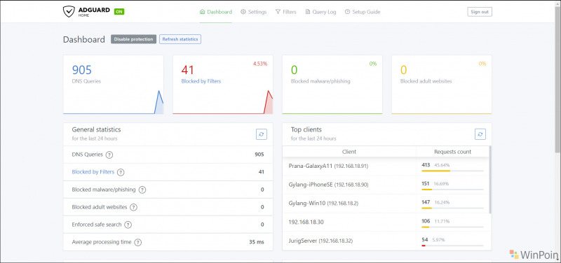561x263 pixels.
Task: Open Blocked by Filters link in the red card
Action: [x=201, y=81]
